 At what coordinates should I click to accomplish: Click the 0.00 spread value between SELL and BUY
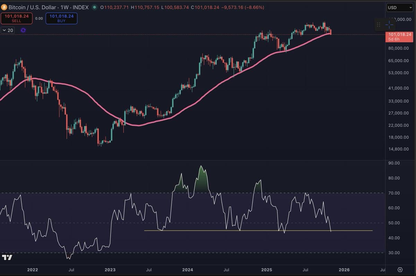39,18
